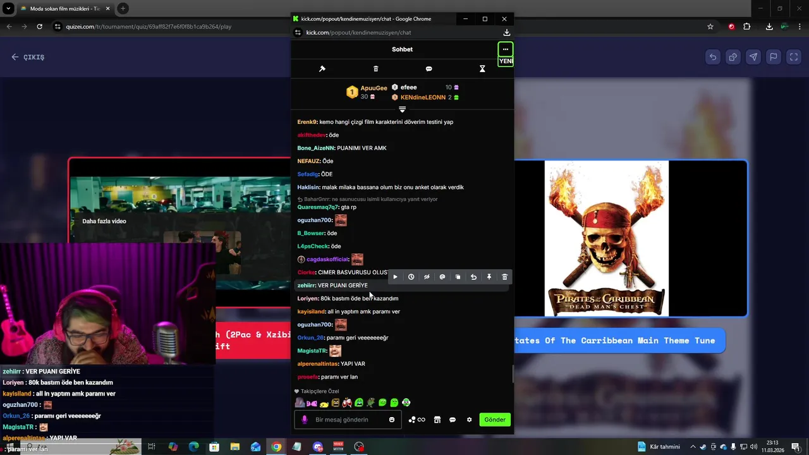Click the speech bubble icon in chat toolbar
The height and width of the screenshot is (455, 809).
point(429,69)
